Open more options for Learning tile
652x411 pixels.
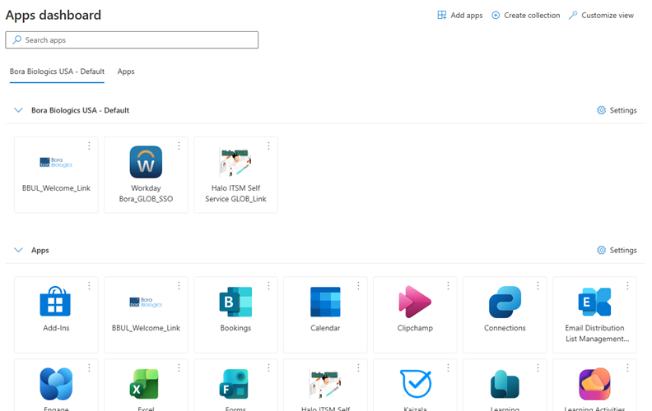click(x=538, y=367)
